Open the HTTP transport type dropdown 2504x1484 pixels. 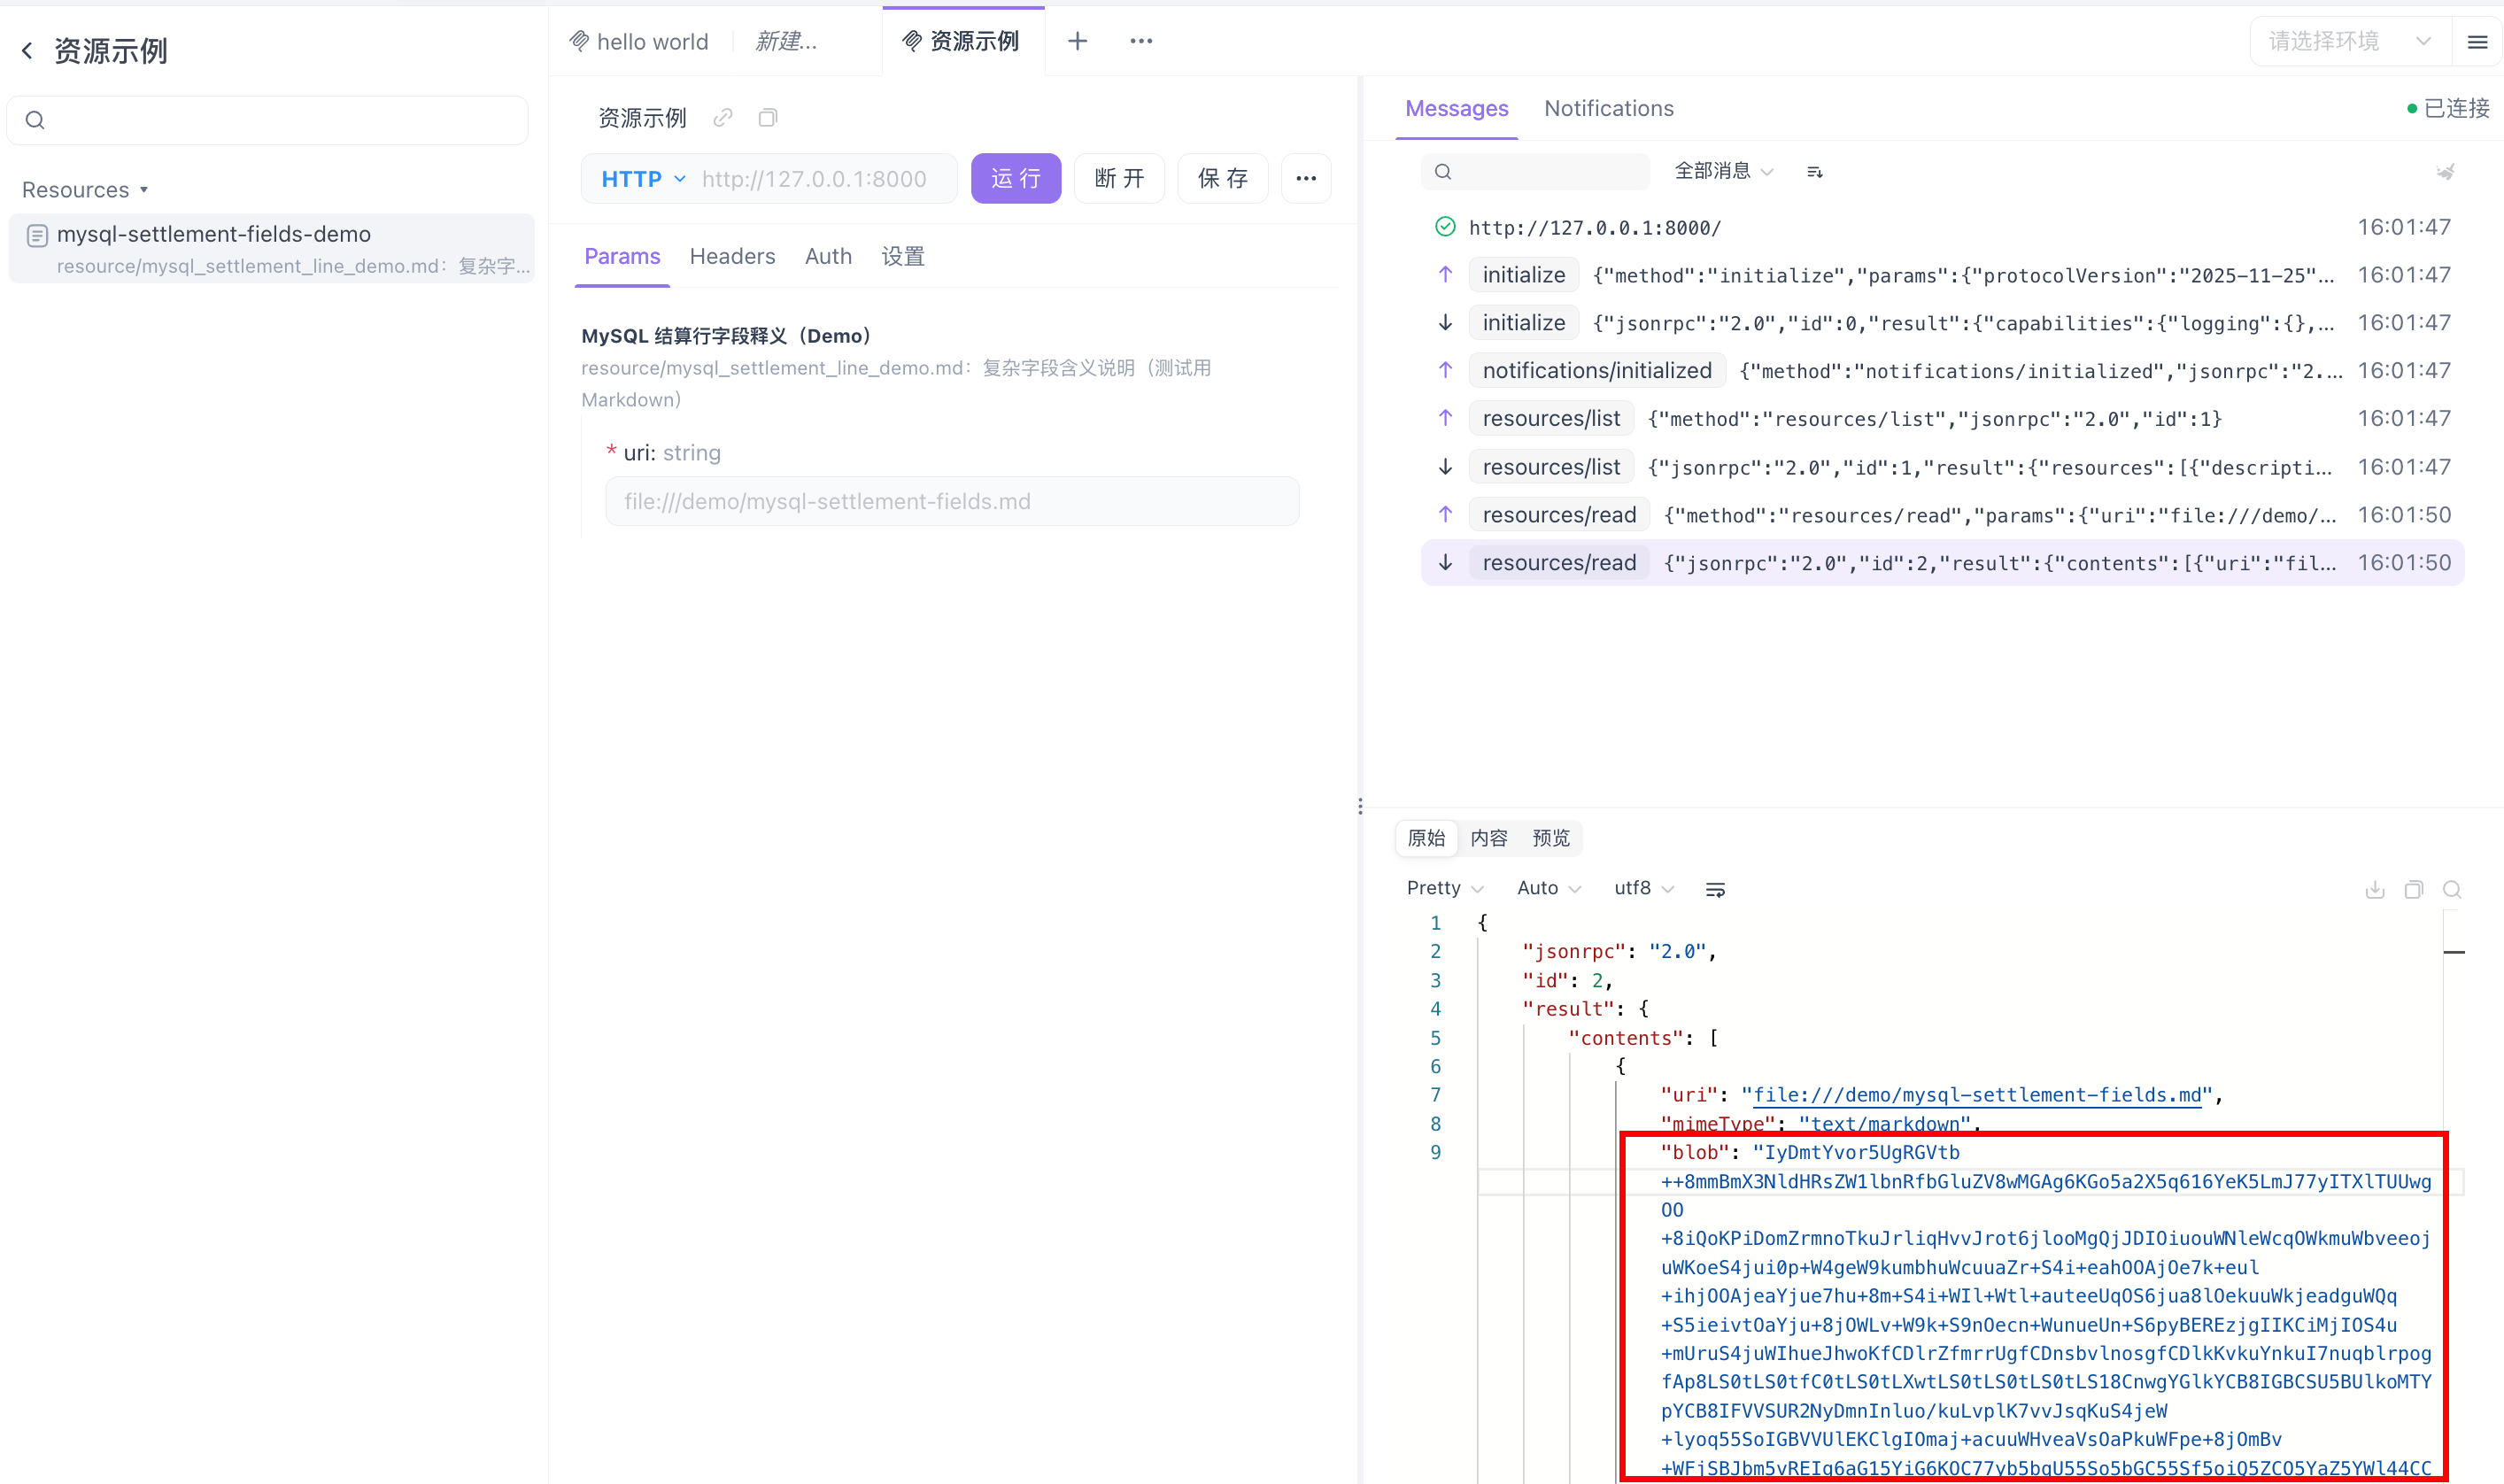[x=643, y=179]
